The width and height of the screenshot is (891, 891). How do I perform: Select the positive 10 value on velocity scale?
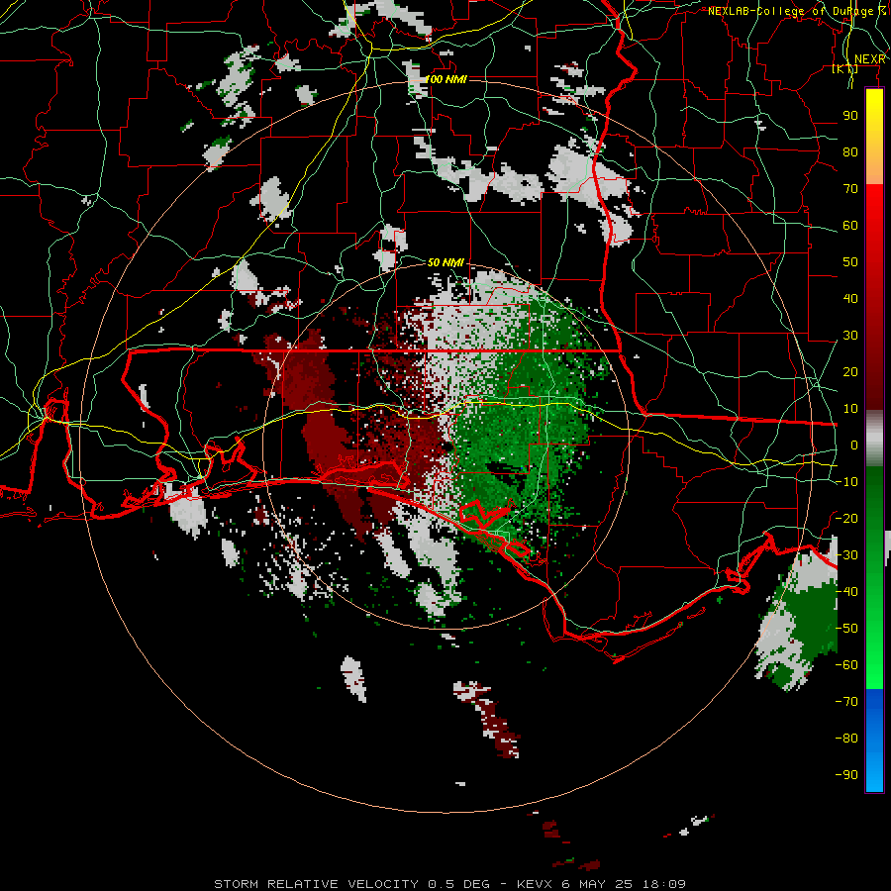[850, 409]
